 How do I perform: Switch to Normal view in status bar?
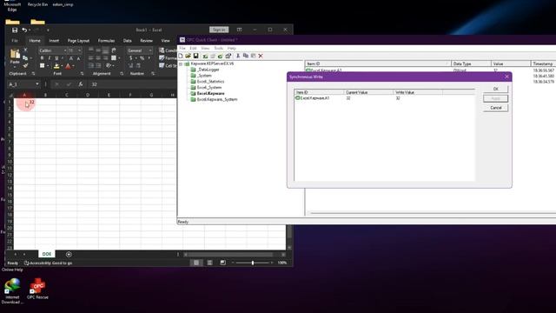pyautogui.click(x=196, y=263)
